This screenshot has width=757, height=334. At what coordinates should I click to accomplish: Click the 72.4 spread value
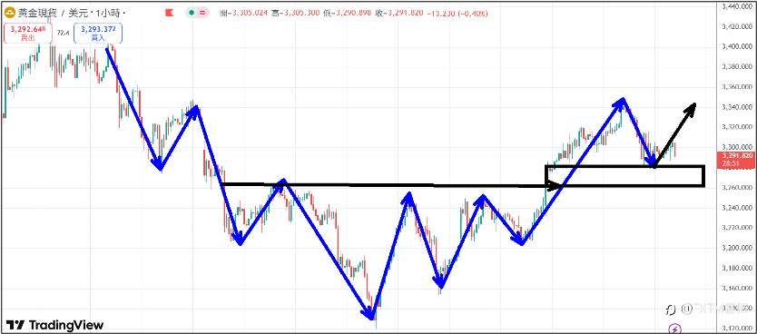(63, 33)
